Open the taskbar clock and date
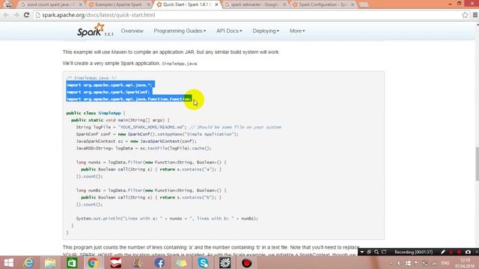 pos(465,263)
